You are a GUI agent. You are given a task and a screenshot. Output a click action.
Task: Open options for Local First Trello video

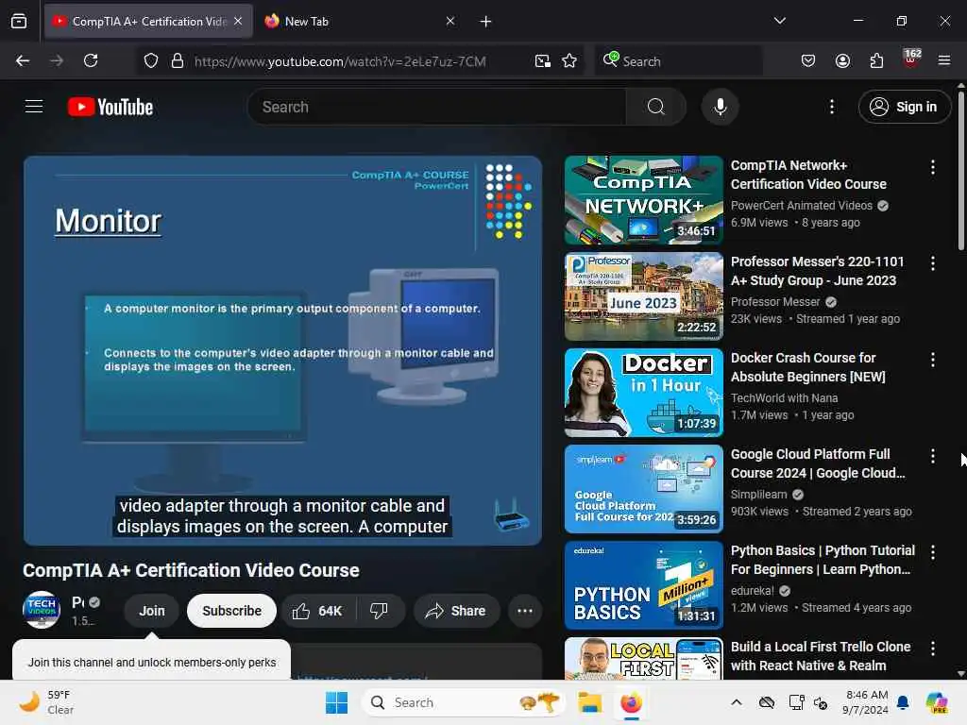pos(932,649)
